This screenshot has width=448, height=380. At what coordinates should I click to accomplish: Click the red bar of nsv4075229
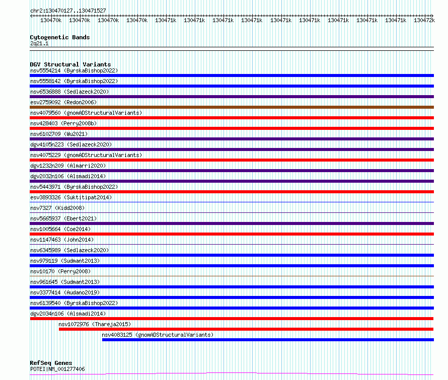click(x=232, y=160)
